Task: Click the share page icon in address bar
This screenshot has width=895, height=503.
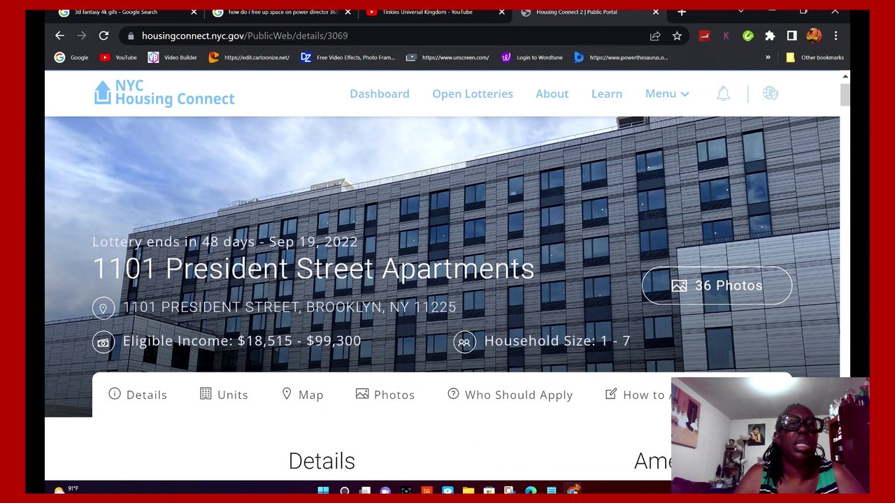Action: [655, 36]
